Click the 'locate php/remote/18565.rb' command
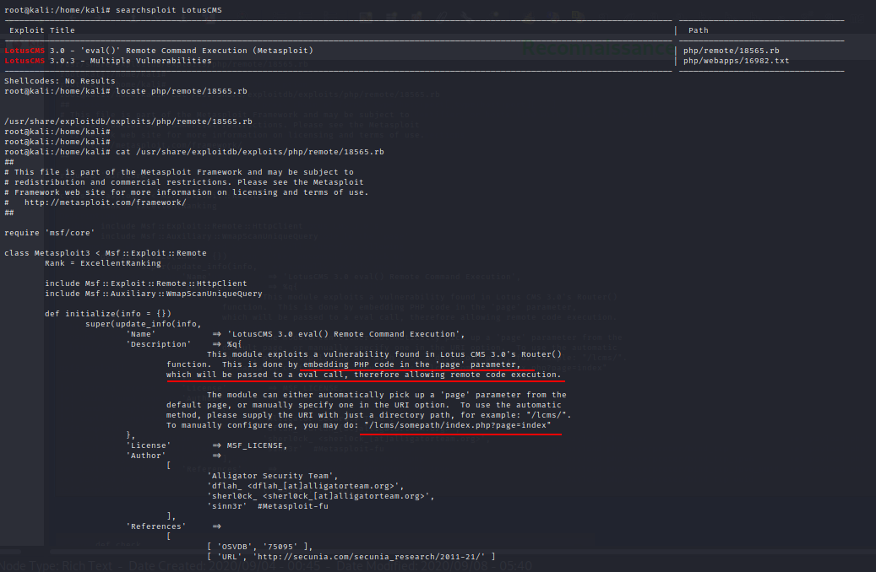This screenshot has width=876, height=572. 182,91
